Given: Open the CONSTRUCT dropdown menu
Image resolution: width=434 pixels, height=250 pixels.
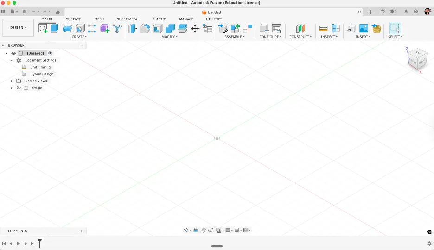Looking at the screenshot, I should (300, 37).
